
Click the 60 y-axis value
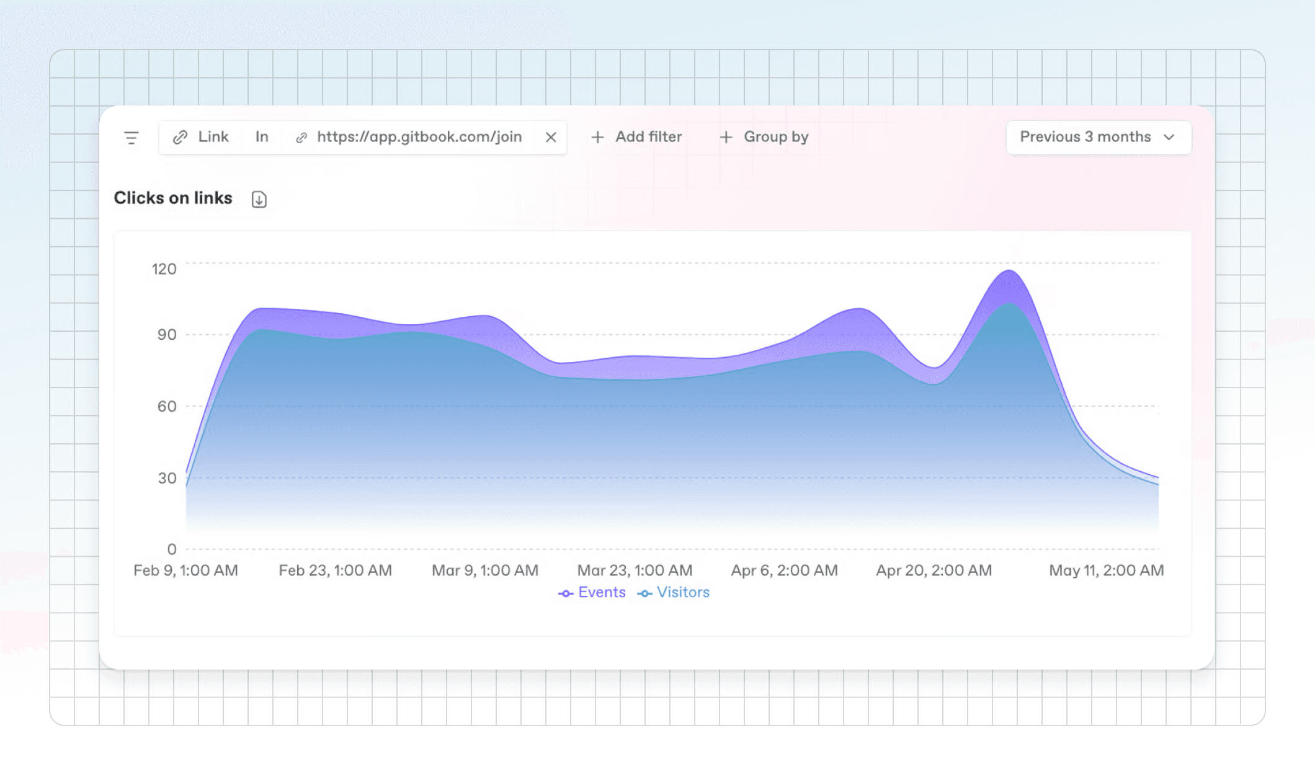point(167,407)
